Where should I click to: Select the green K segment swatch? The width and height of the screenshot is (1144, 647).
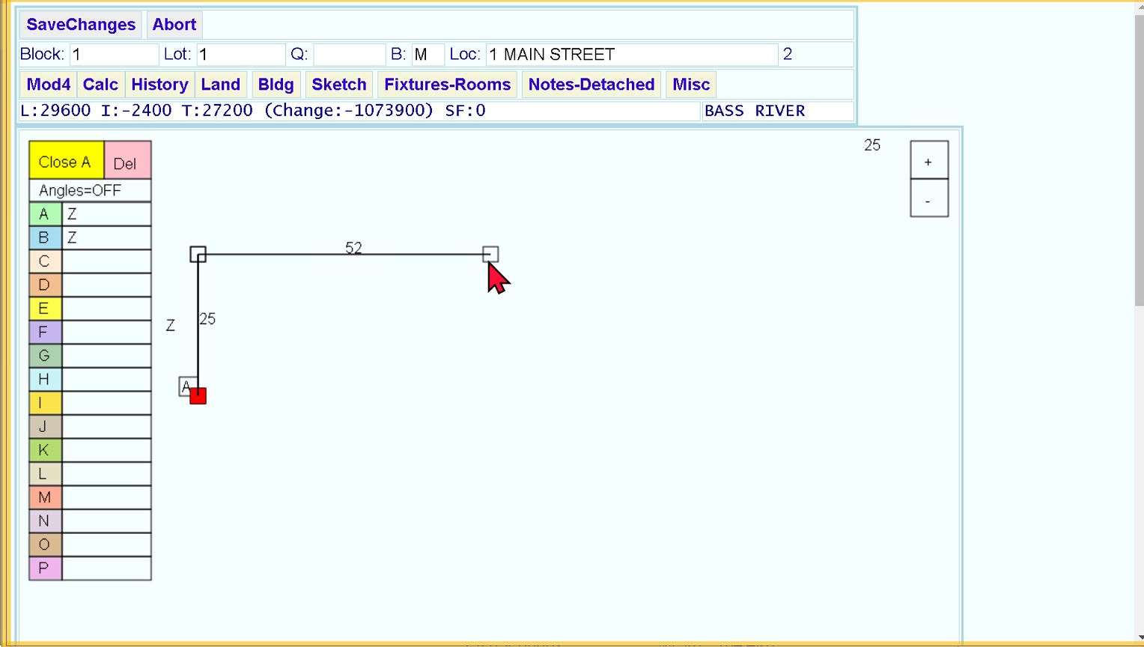click(x=45, y=450)
